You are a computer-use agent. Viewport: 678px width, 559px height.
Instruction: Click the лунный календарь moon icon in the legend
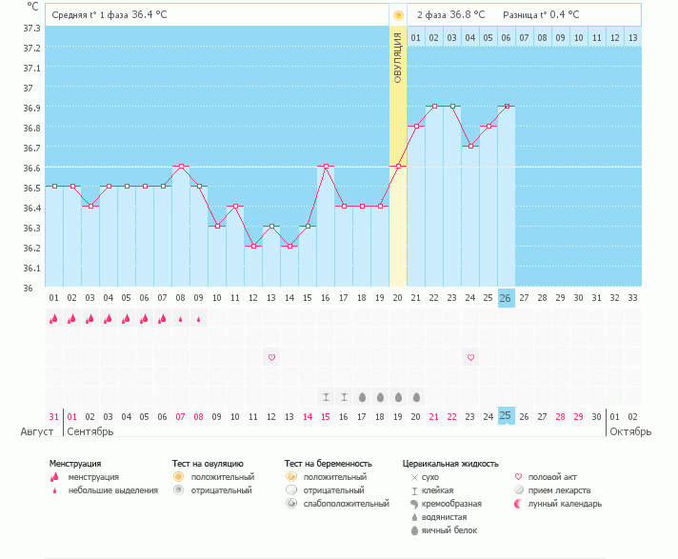tap(519, 504)
